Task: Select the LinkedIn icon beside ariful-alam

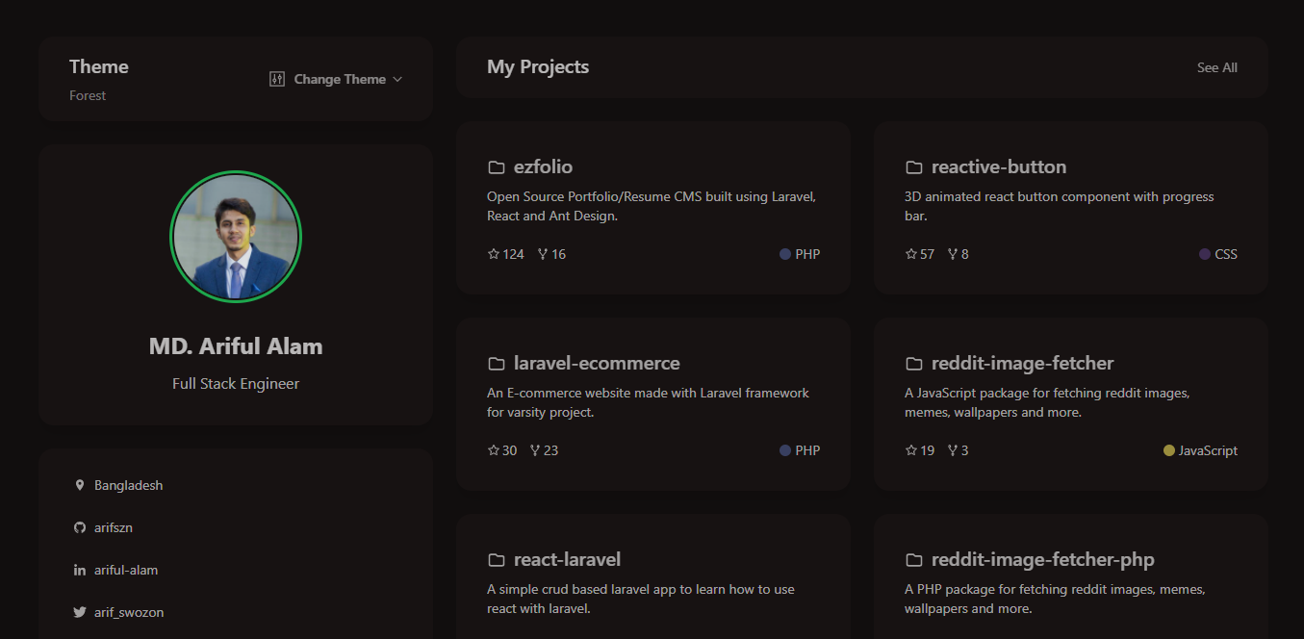Action: tap(80, 570)
